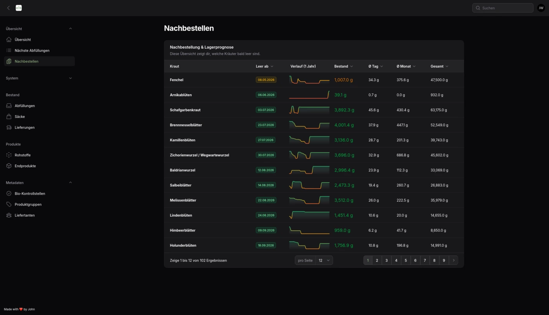Expand the System sidebar section
549x315 pixels.
71,78
